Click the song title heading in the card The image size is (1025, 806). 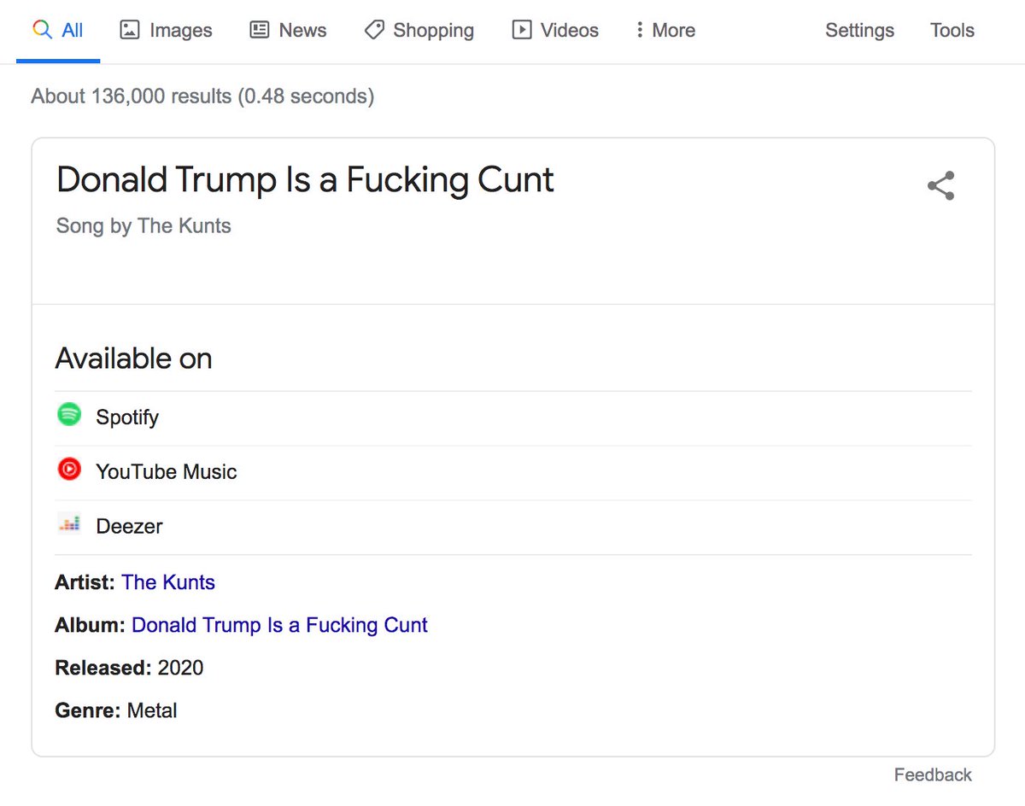click(305, 181)
